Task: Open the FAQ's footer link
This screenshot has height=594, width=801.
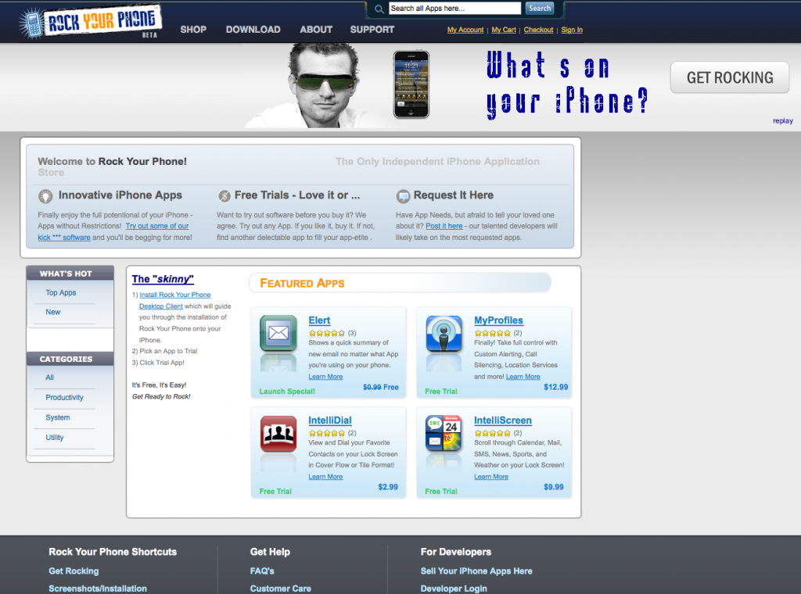Action: pyautogui.click(x=262, y=571)
